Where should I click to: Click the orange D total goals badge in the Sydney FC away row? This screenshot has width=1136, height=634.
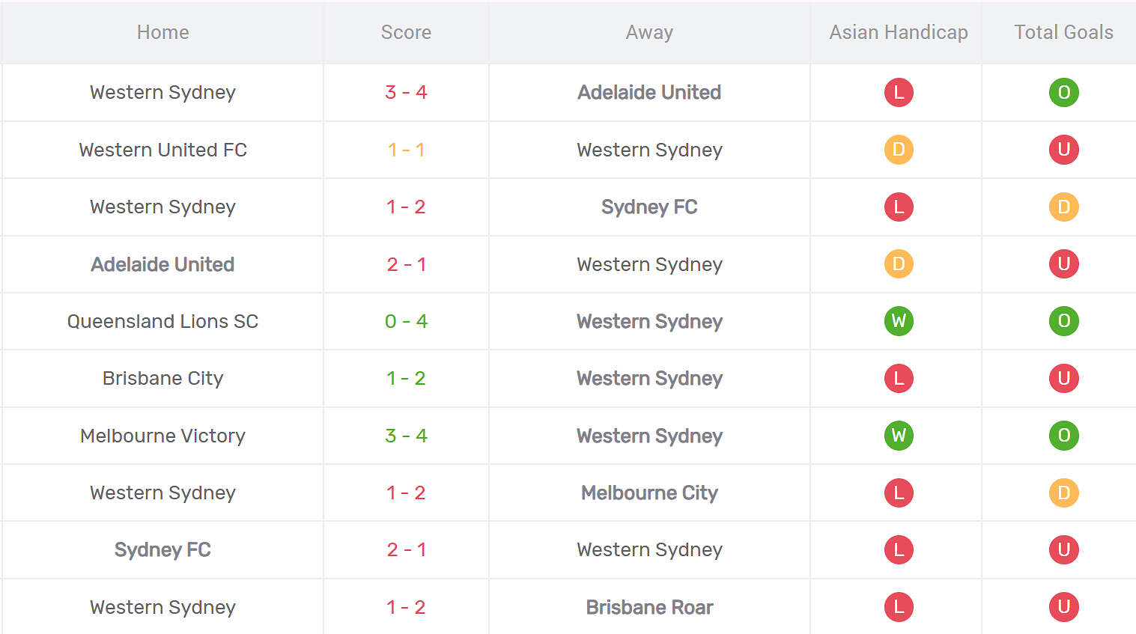pyautogui.click(x=1063, y=207)
